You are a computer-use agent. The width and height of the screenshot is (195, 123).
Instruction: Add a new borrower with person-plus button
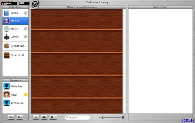[x=19, y=117]
